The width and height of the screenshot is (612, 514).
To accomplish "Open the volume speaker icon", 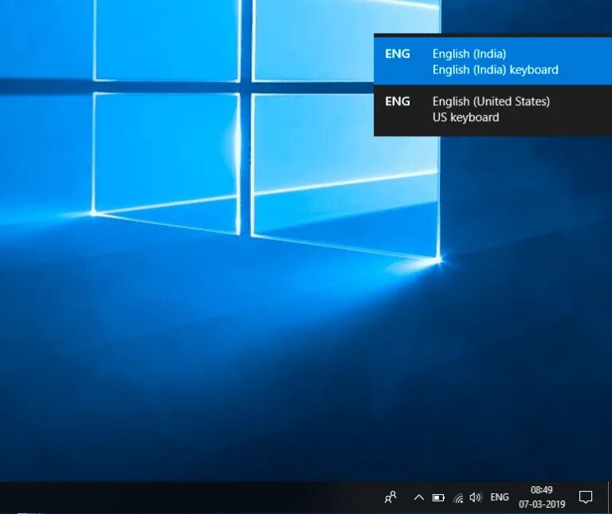I will 476,497.
